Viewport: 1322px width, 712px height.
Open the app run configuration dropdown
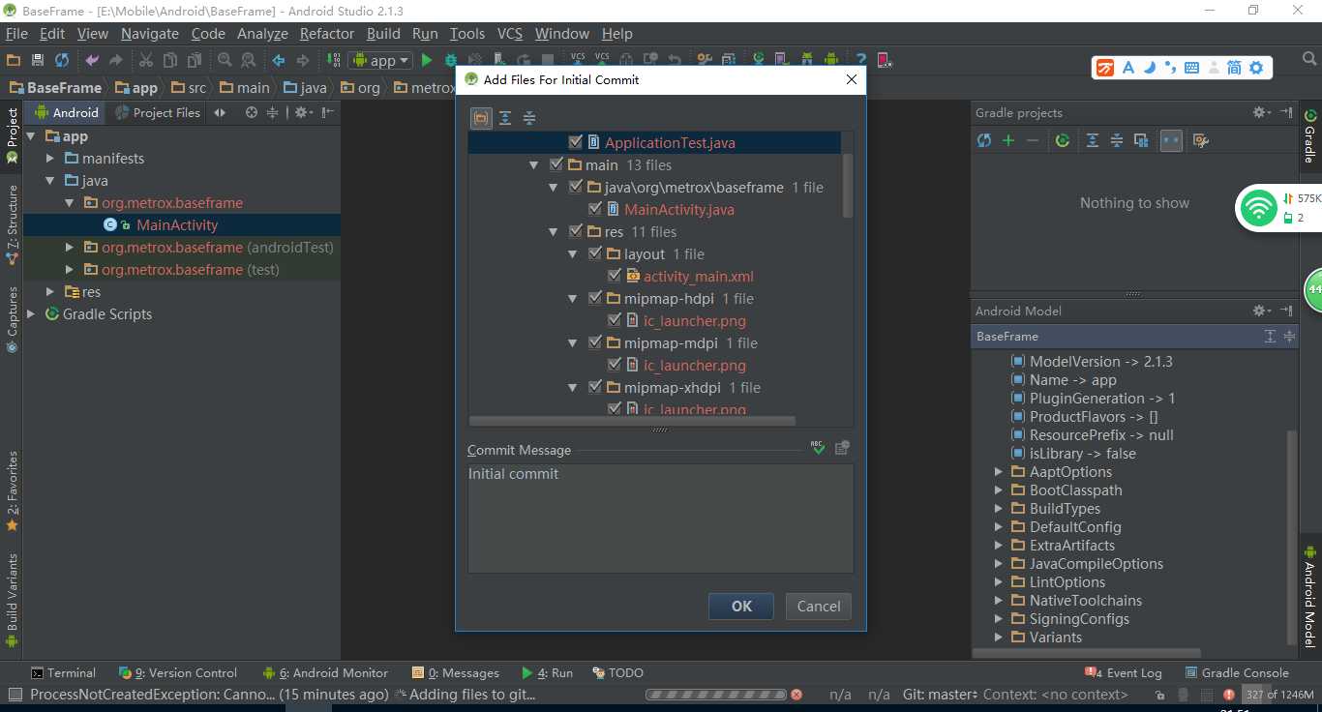(380, 60)
